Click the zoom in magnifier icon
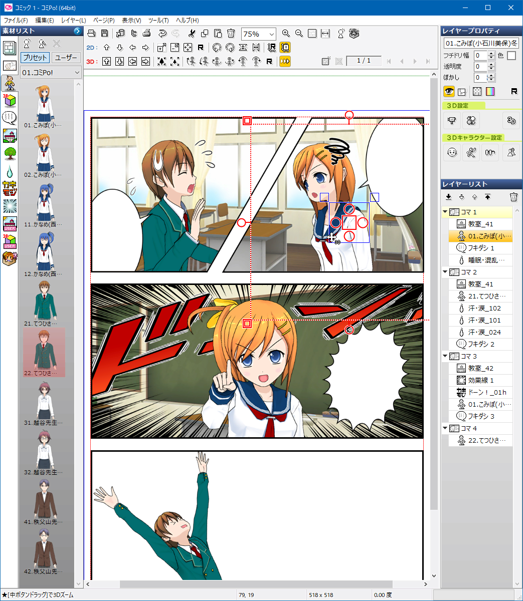523x601 pixels. coord(286,34)
